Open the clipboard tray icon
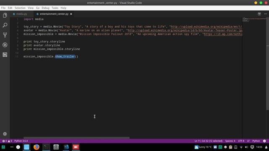 click(x=231, y=147)
